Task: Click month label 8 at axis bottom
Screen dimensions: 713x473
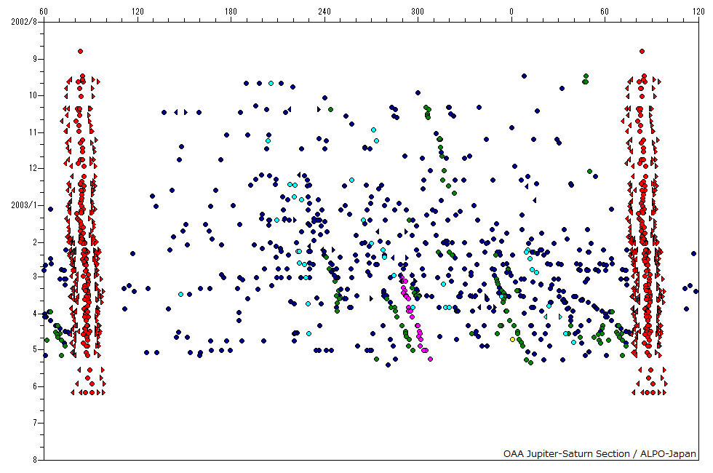Action: pos(35,460)
